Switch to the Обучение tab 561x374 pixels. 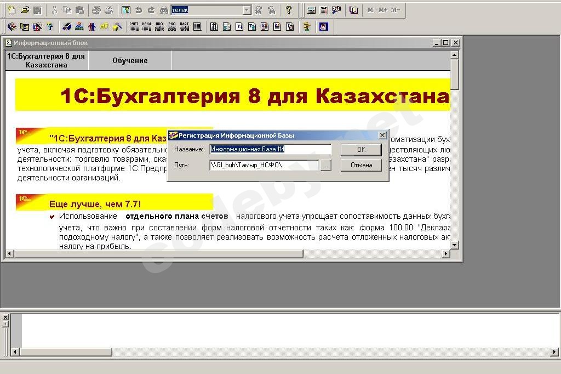pyautogui.click(x=130, y=60)
